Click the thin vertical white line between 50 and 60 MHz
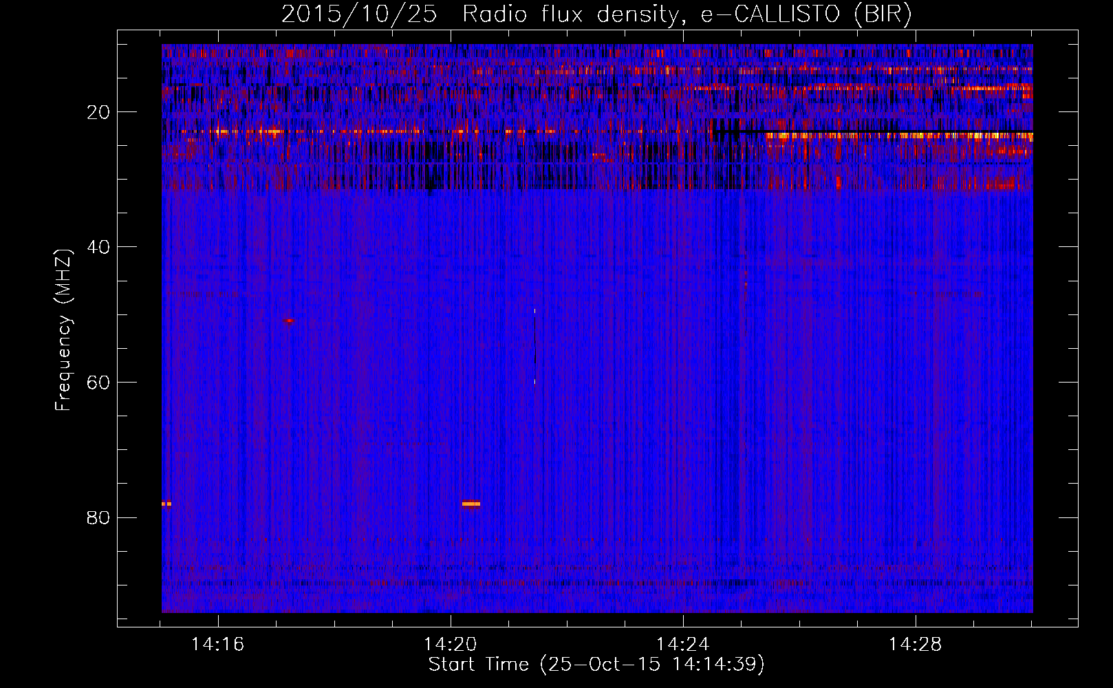 [534, 347]
